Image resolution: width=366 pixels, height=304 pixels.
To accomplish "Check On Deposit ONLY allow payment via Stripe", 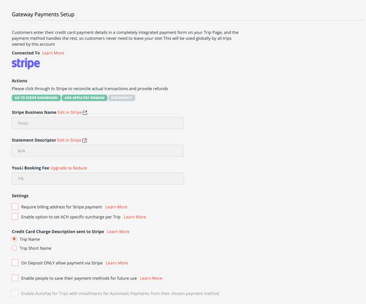I will (x=15, y=262).
